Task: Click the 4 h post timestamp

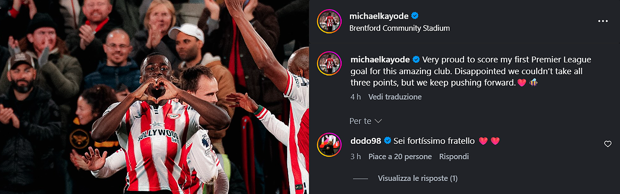Action: (356, 97)
